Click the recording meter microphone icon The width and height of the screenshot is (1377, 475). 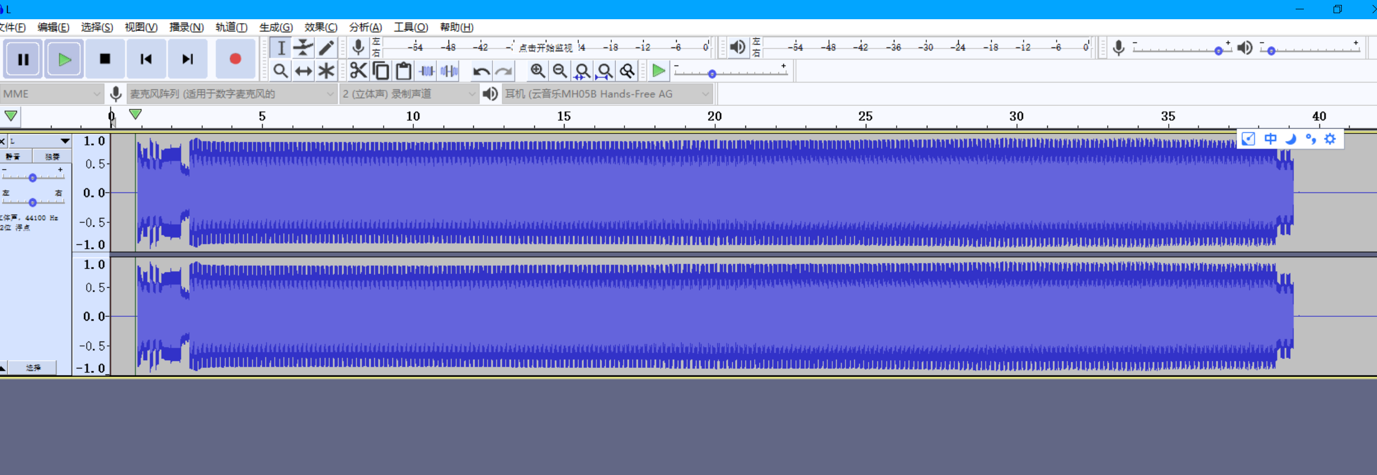click(x=358, y=48)
